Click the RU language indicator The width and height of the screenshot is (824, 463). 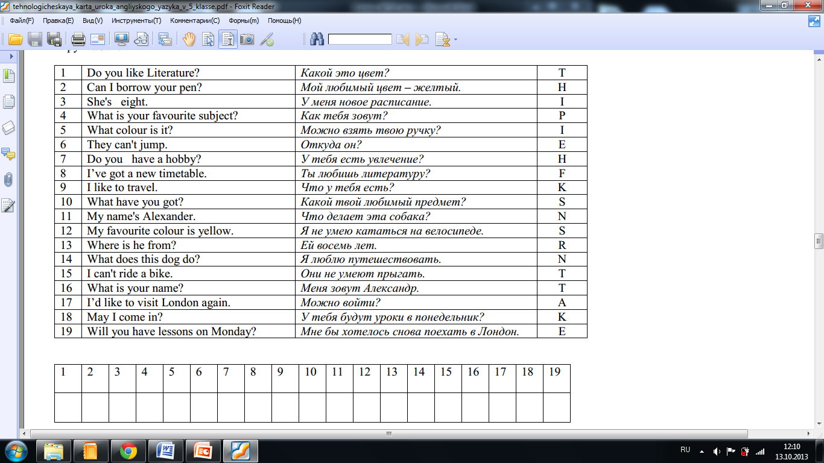pos(685,450)
